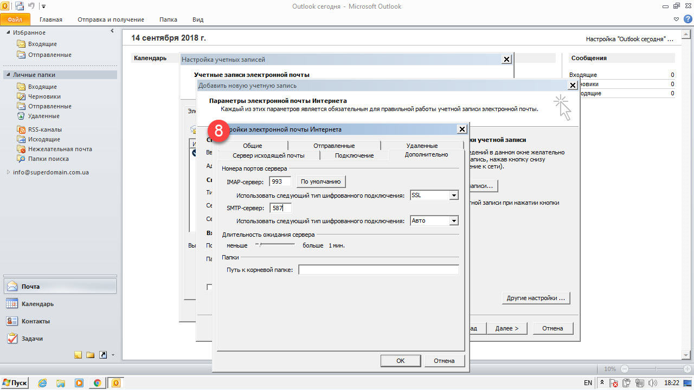Click the Далее button in Add Account wizard
The width and height of the screenshot is (694, 390).
pyautogui.click(x=507, y=328)
